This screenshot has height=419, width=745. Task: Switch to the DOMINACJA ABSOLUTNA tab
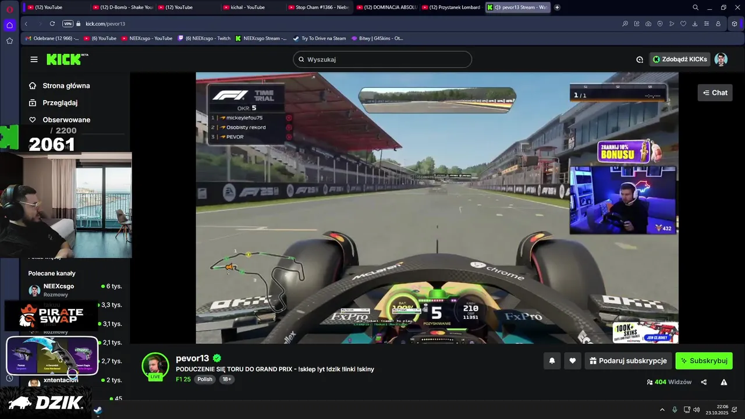click(385, 7)
